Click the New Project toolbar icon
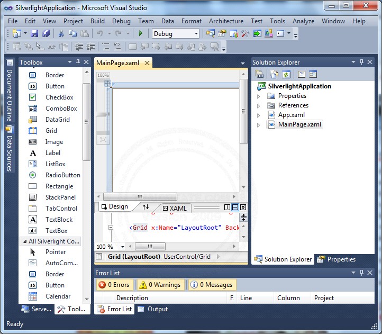The height and width of the screenshot is (334, 382). 16,33
